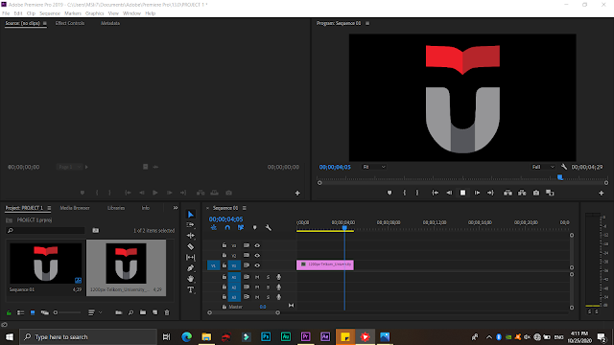Select the Slip tool
The height and width of the screenshot is (345, 614).
(191, 258)
